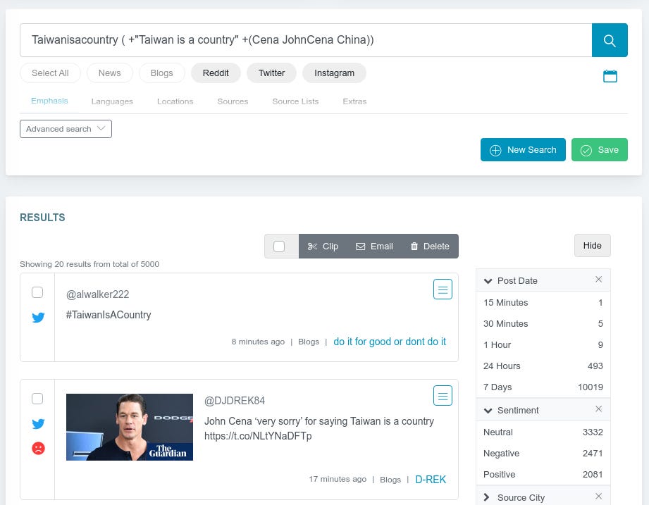Click the magnifier search button
This screenshot has width=649, height=505.
[610, 40]
